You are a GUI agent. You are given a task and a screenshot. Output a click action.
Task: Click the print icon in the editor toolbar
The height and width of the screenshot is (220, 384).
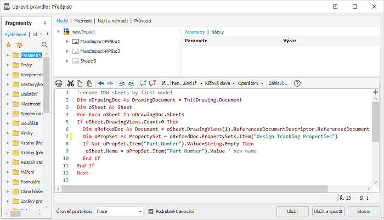[x=59, y=83]
